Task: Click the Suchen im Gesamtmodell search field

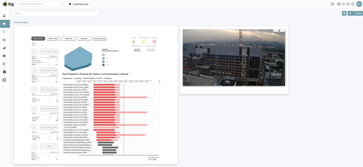Action: point(40,4)
